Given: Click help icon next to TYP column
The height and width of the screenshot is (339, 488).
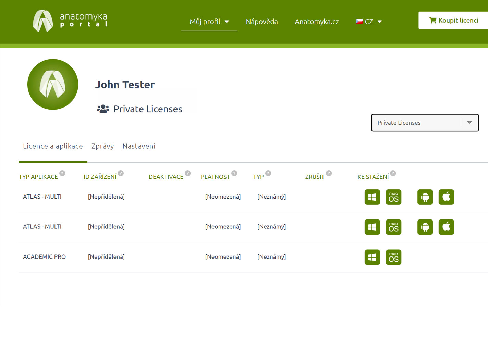Looking at the screenshot, I should point(268,173).
